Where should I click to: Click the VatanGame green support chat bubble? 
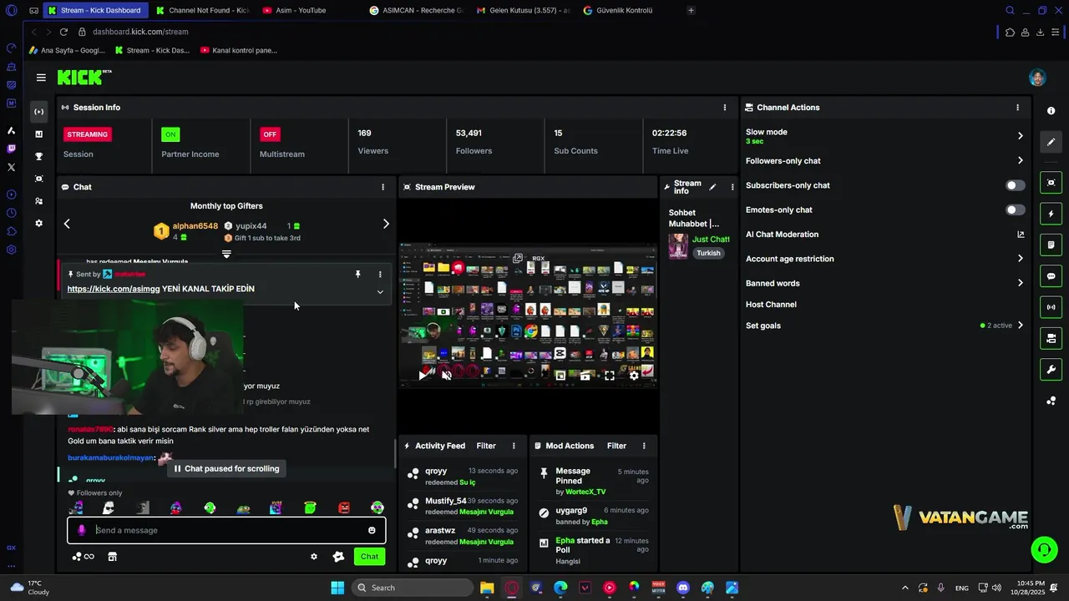(x=1044, y=549)
